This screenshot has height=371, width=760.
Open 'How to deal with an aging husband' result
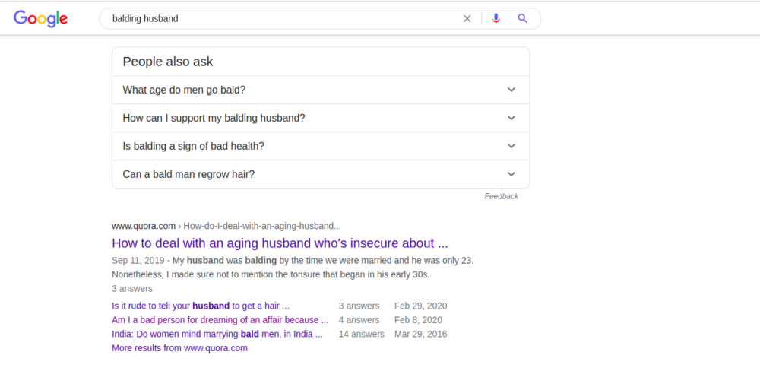point(280,243)
